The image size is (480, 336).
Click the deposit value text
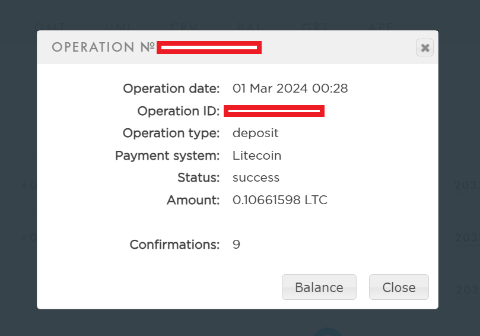tap(255, 134)
